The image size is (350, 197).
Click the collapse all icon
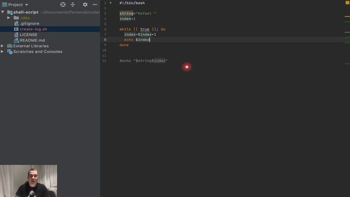(x=73, y=4)
